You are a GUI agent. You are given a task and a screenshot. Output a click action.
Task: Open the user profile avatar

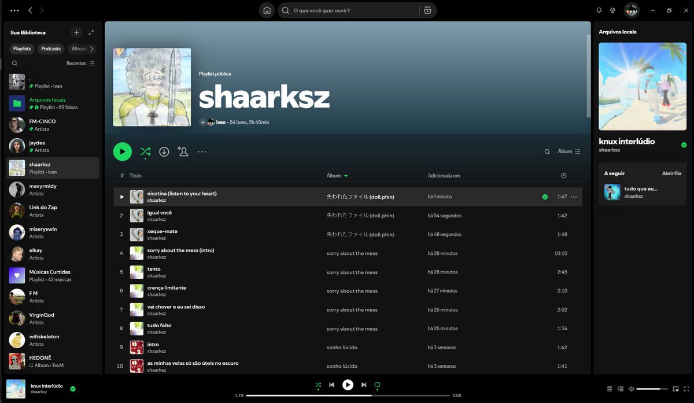click(x=632, y=10)
